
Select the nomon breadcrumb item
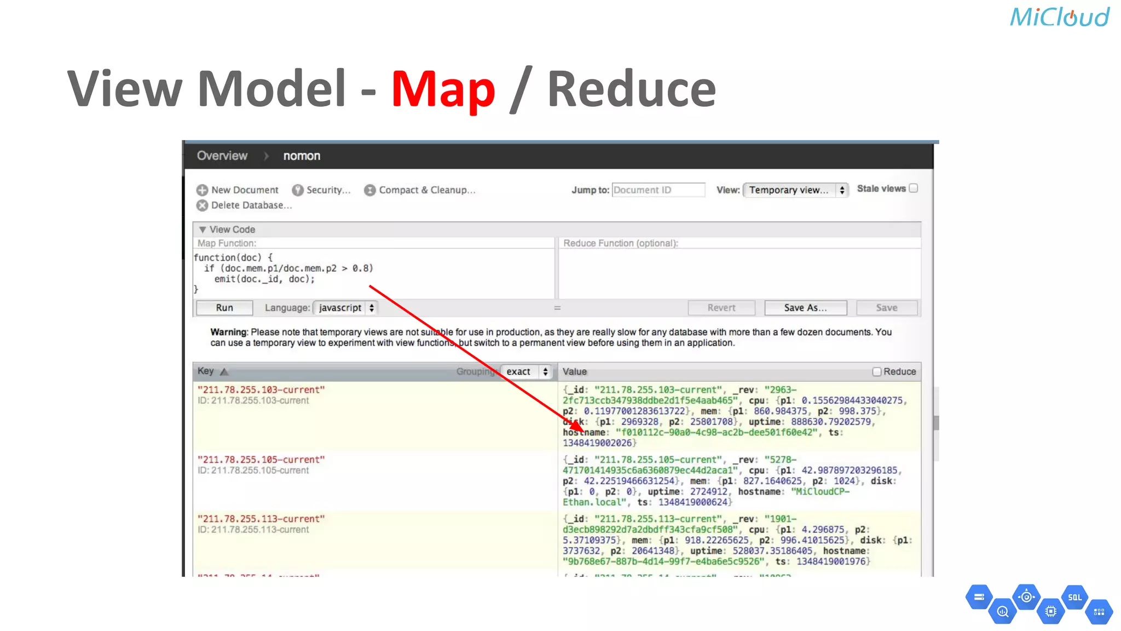coord(302,156)
